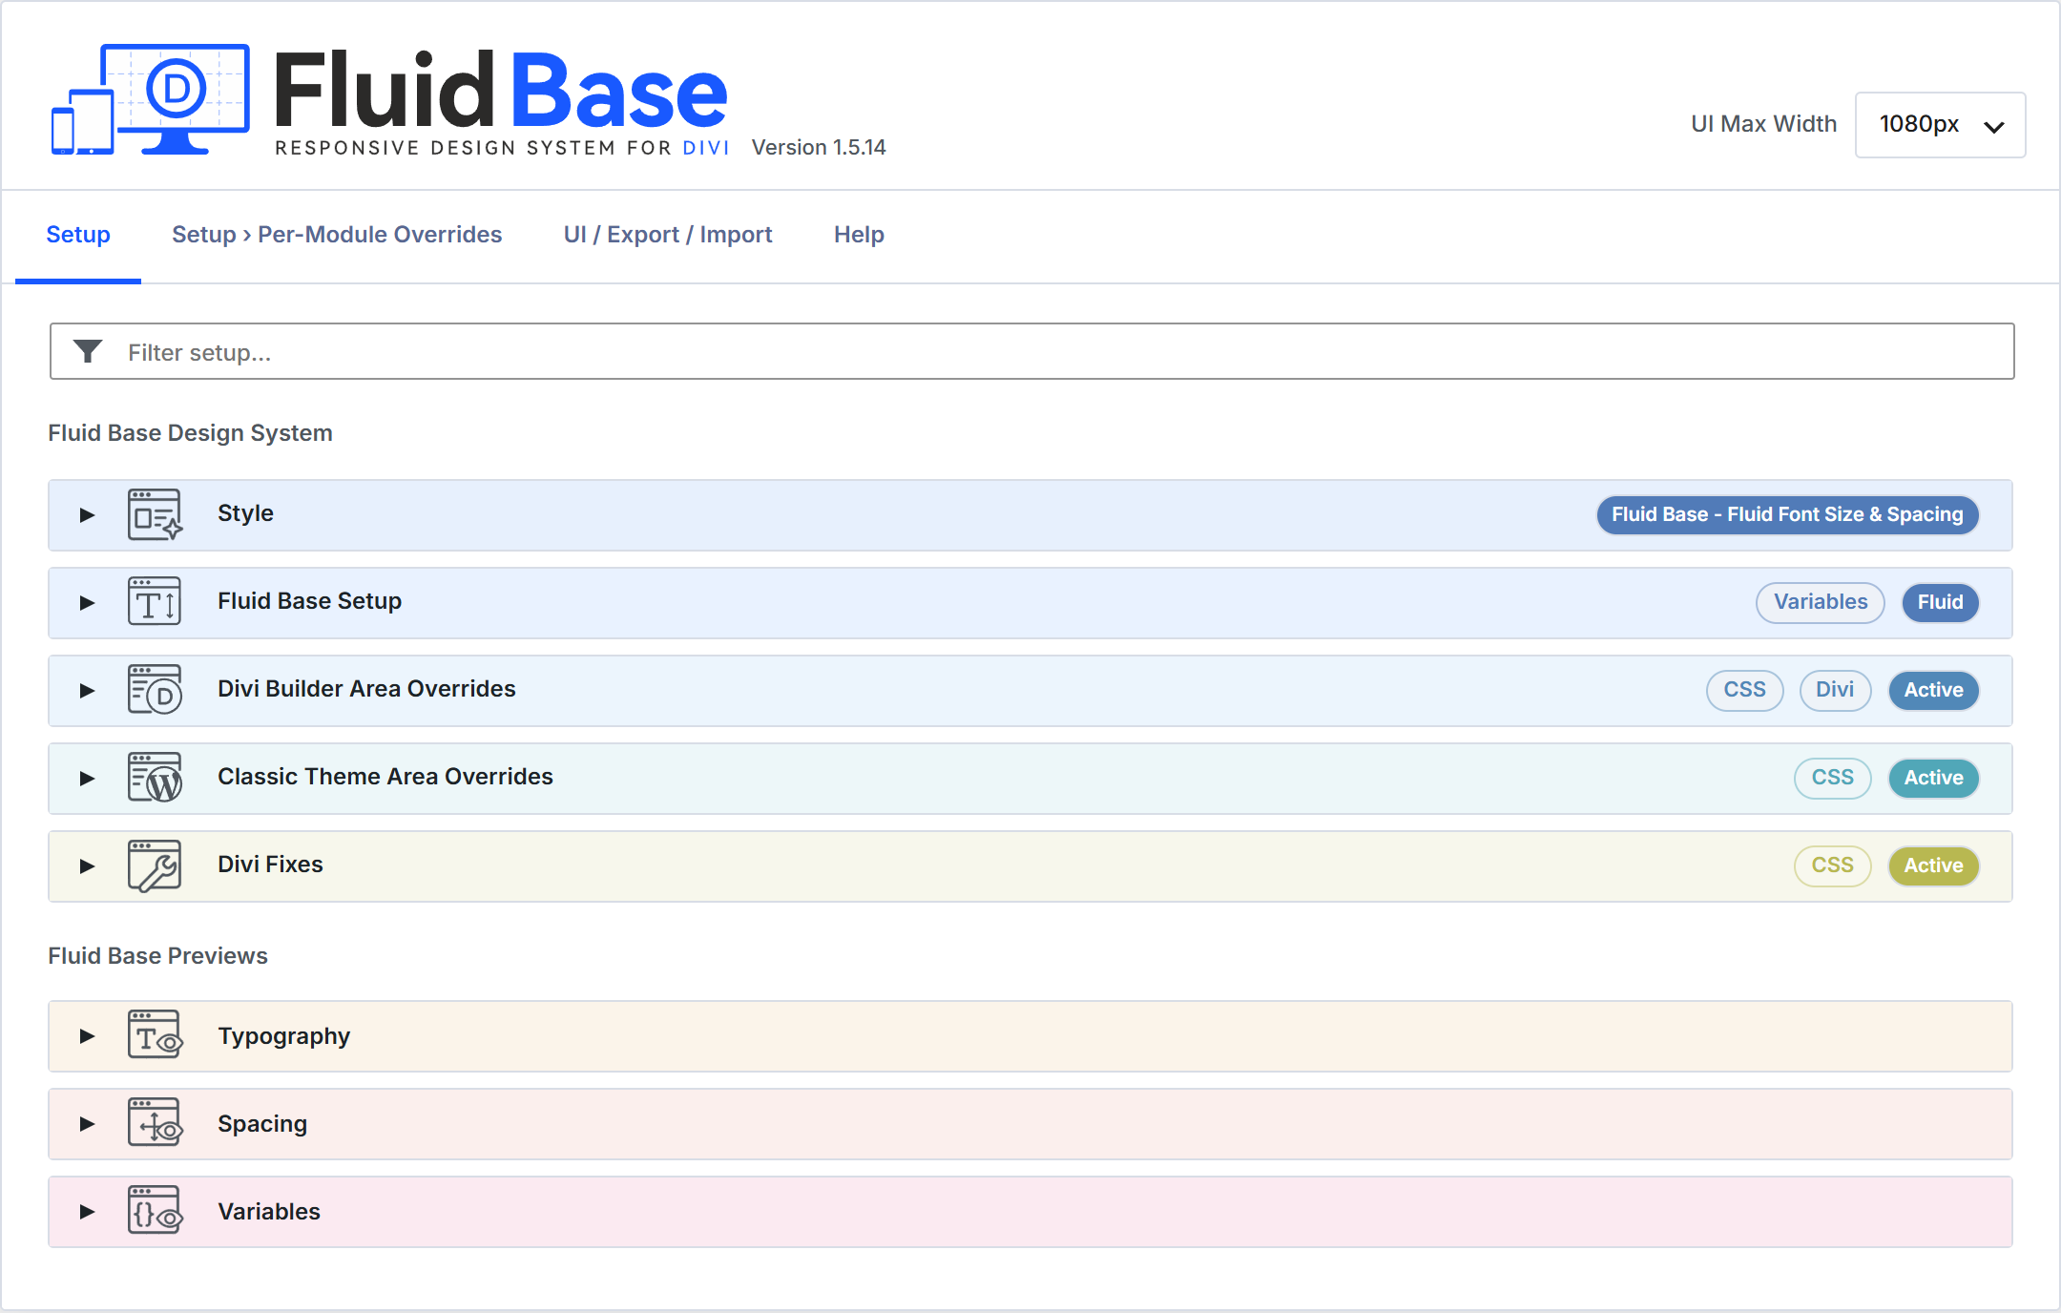Viewport: 2061px width, 1313px height.
Task: Click the Divi Builder Area Overrides icon
Action: point(155,690)
